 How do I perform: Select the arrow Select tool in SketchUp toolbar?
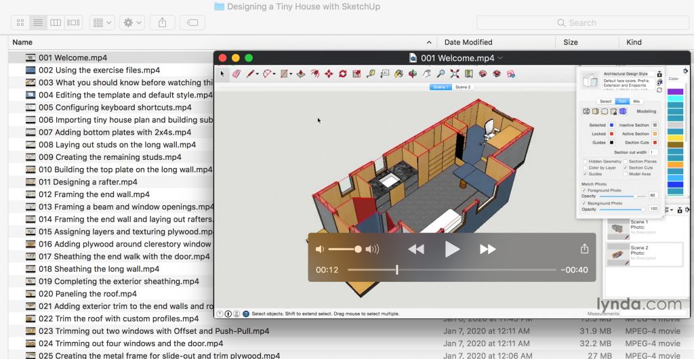222,74
